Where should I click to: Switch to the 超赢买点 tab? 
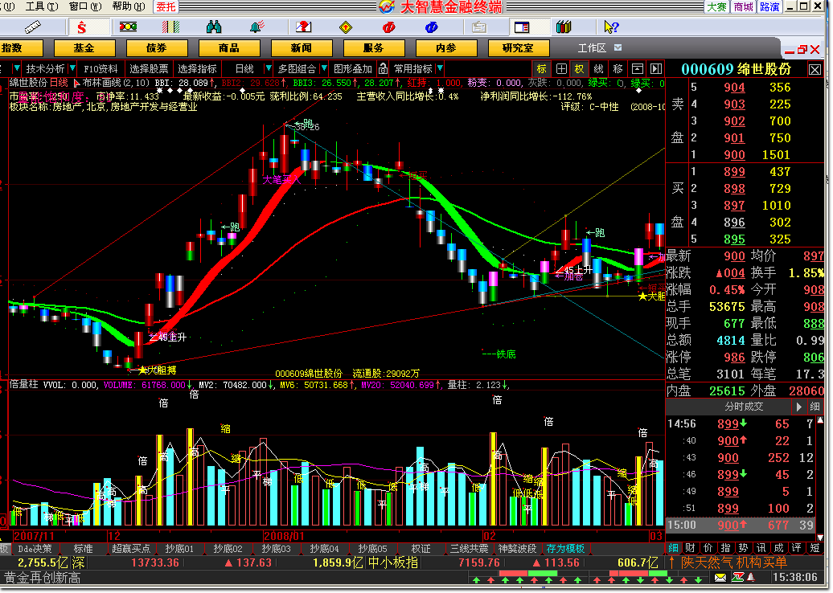[131, 549]
